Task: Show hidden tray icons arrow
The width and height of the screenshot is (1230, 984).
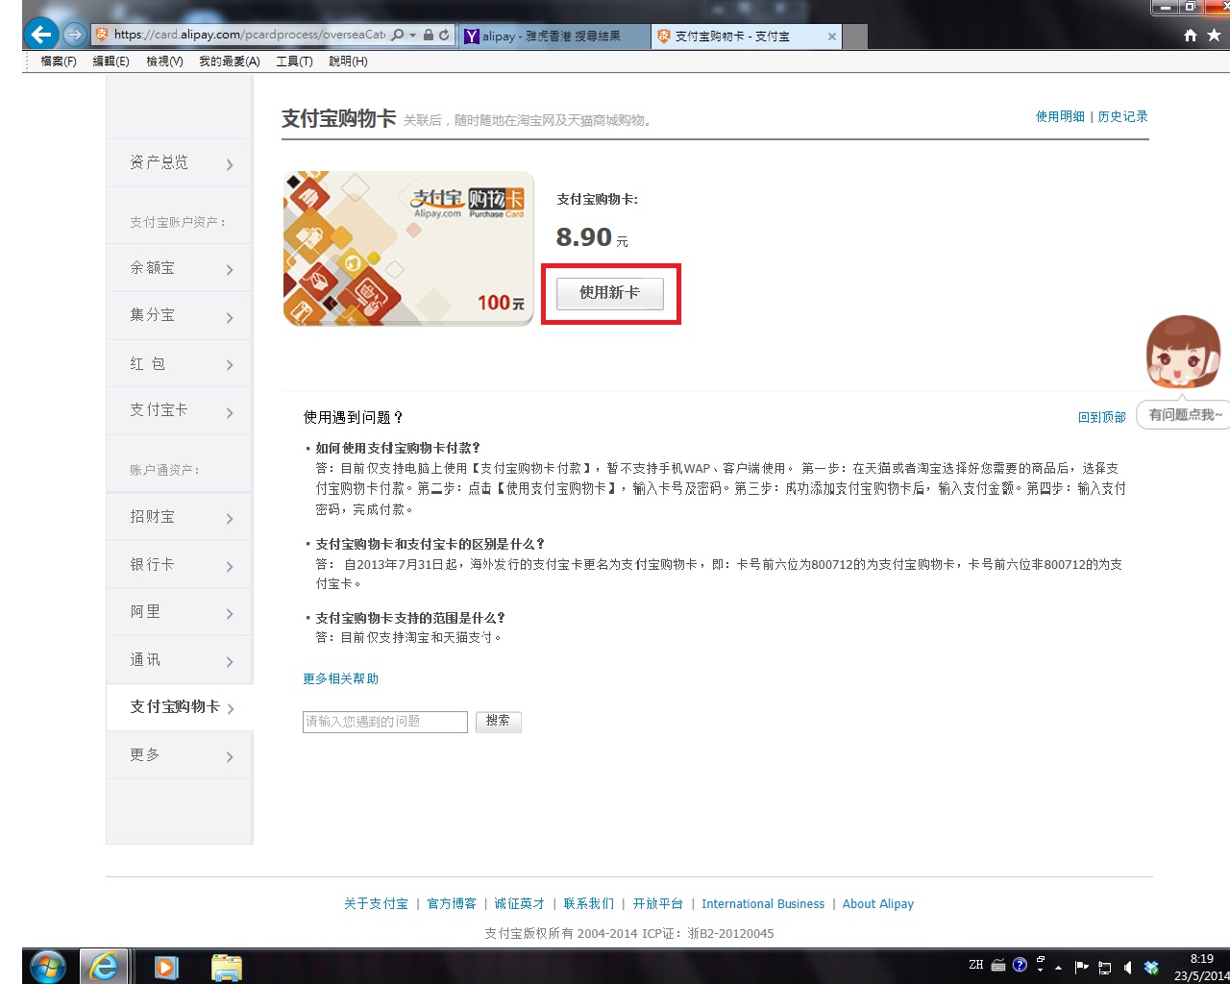Action: [x=1058, y=968]
